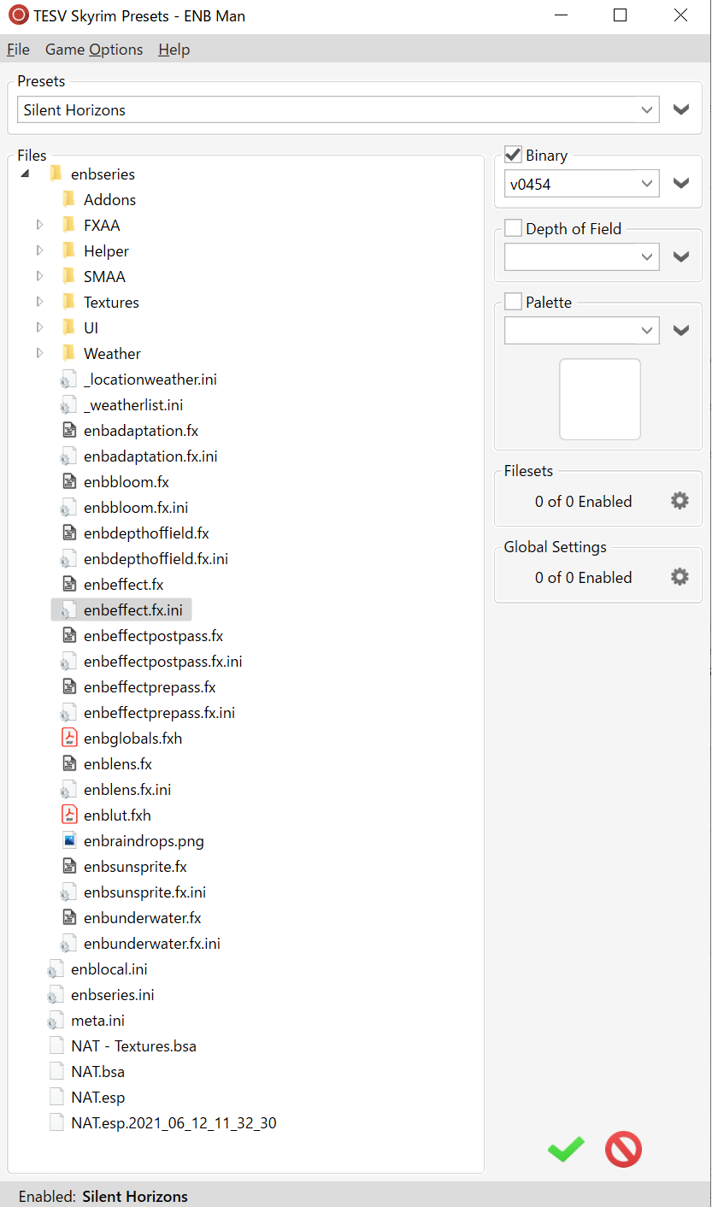
Task: Open the Palette dropdown
Action: 581,330
